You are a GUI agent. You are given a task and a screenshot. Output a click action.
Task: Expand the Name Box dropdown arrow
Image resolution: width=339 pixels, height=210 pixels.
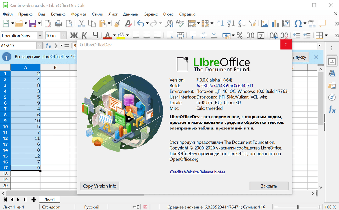pyautogui.click(x=39, y=46)
